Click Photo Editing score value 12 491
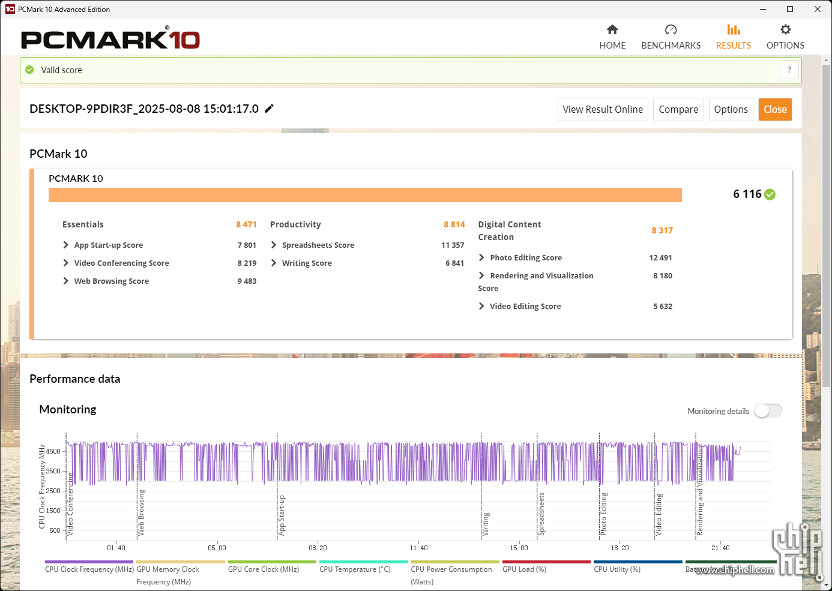The image size is (832, 591). (660, 258)
